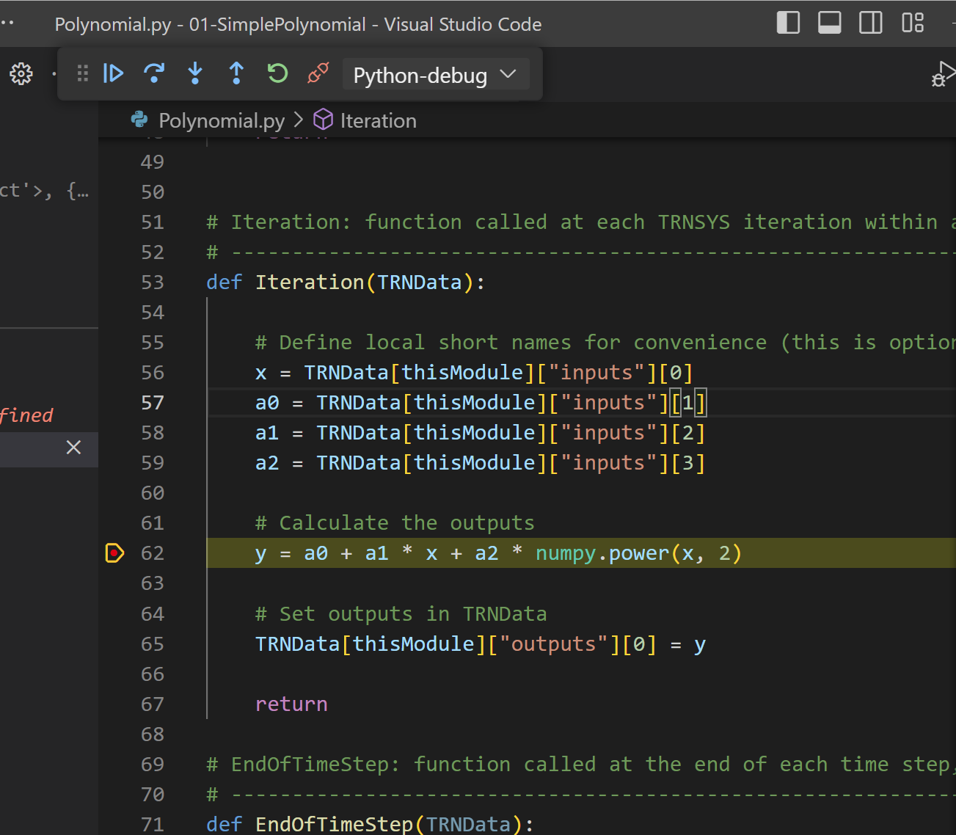This screenshot has height=835, width=956.
Task: Open debug launch configuration gear
Action: point(21,73)
